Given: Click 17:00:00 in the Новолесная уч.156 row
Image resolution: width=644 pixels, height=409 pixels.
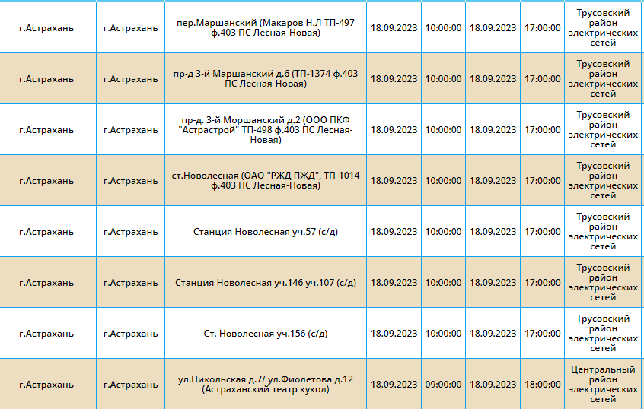Looking at the screenshot, I should click(x=542, y=334).
